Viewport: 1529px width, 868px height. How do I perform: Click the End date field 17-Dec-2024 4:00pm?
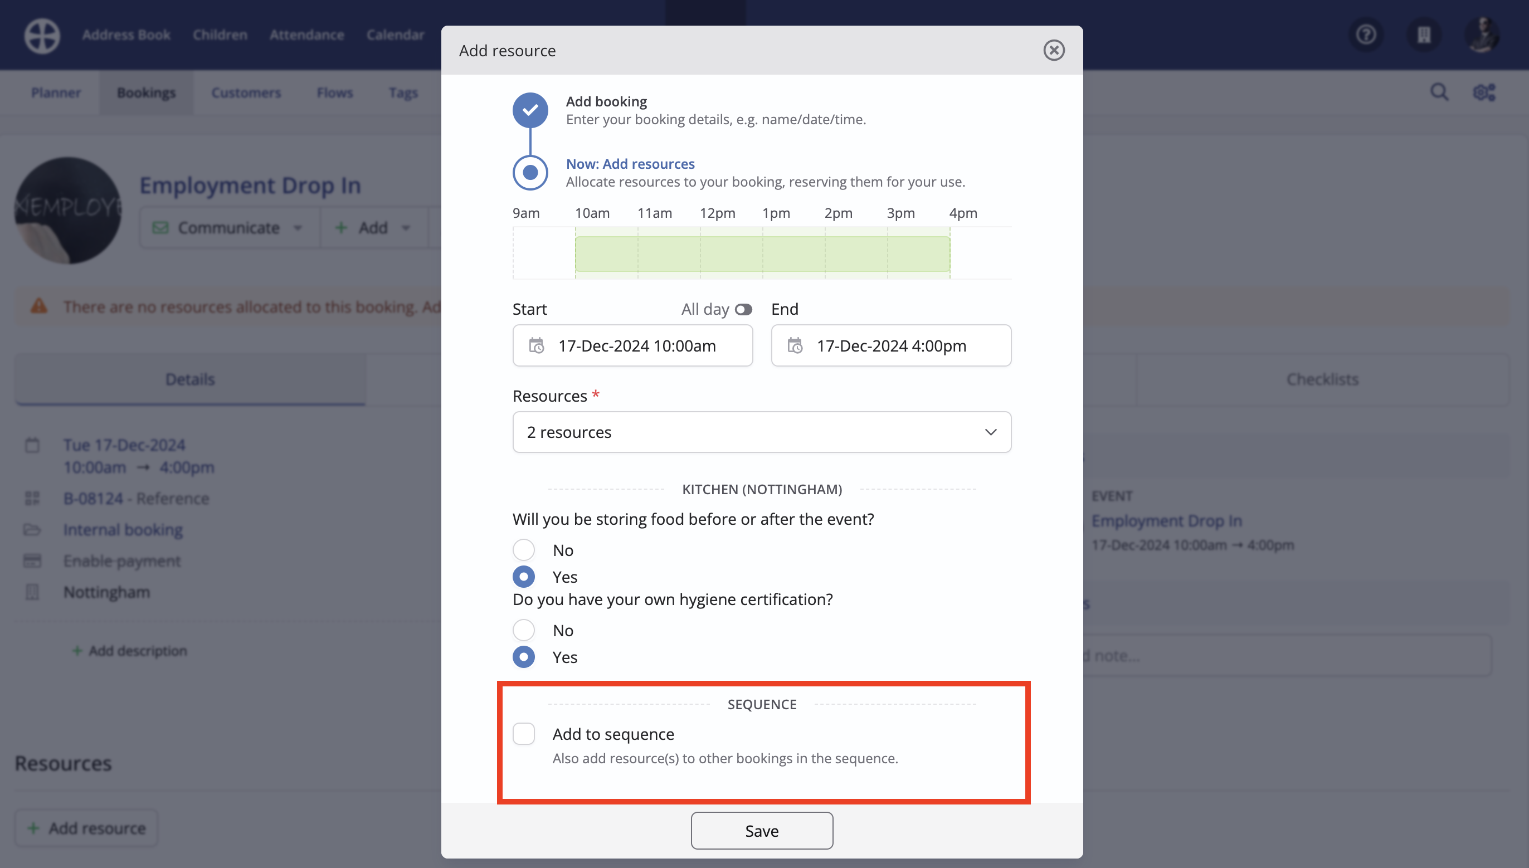pos(890,346)
